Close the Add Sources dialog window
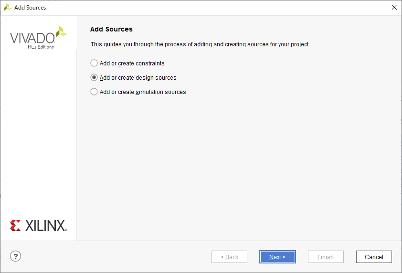This screenshot has height=273, width=402. tap(394, 7)
